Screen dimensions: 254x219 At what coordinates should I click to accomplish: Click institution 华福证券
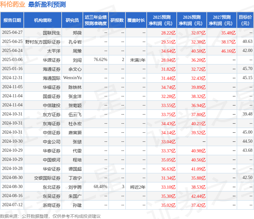pyautogui.click(x=52, y=87)
